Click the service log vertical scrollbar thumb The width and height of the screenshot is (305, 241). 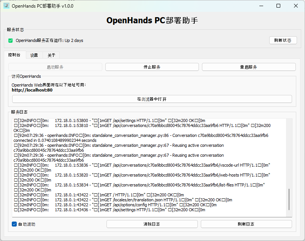pyautogui.click(x=289, y=199)
